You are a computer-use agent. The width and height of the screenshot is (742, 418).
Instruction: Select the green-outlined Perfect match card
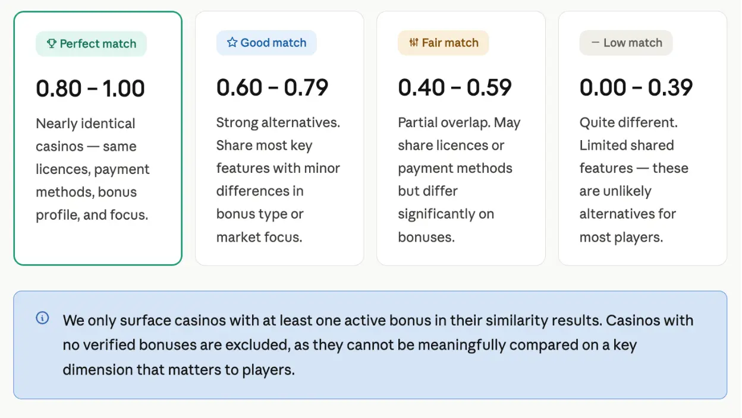[x=98, y=138]
